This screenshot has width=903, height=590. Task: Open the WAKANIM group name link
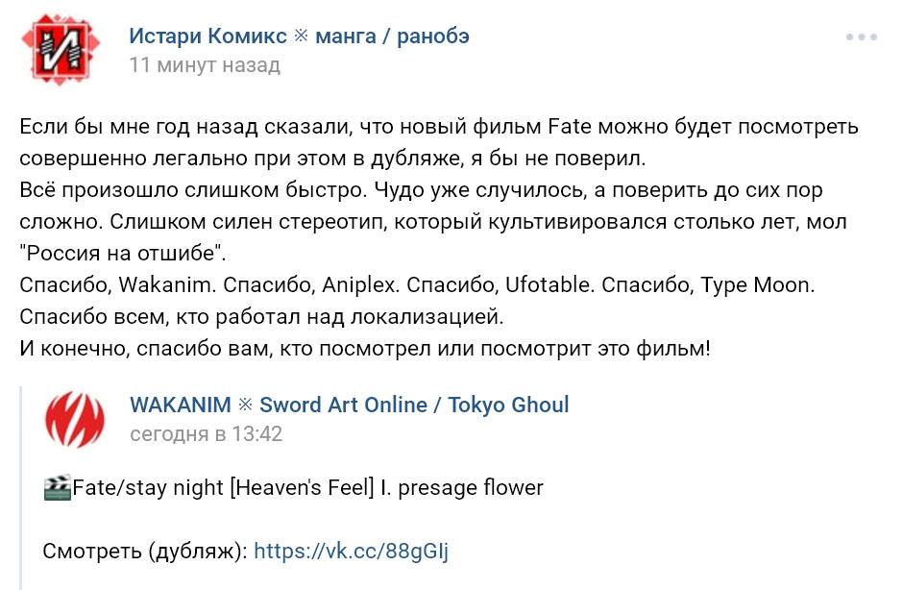181,405
